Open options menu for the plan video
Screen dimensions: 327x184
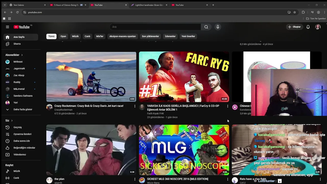point(135,179)
